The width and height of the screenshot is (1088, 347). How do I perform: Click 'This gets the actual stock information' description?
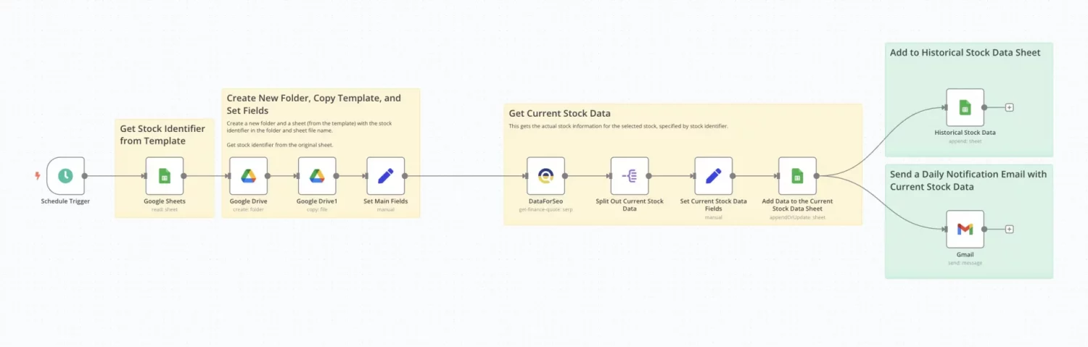[618, 126]
